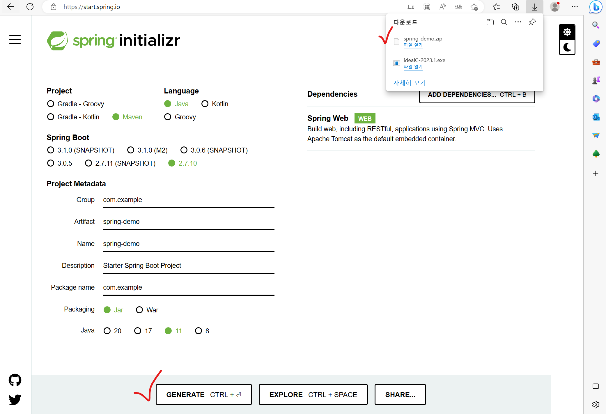Click the GENERATE button

[x=203, y=394]
